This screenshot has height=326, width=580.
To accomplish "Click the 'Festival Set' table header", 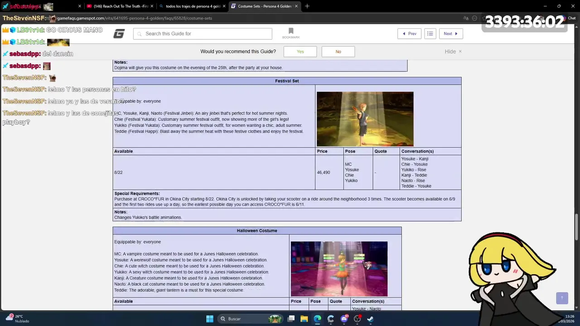I will pyautogui.click(x=287, y=81).
